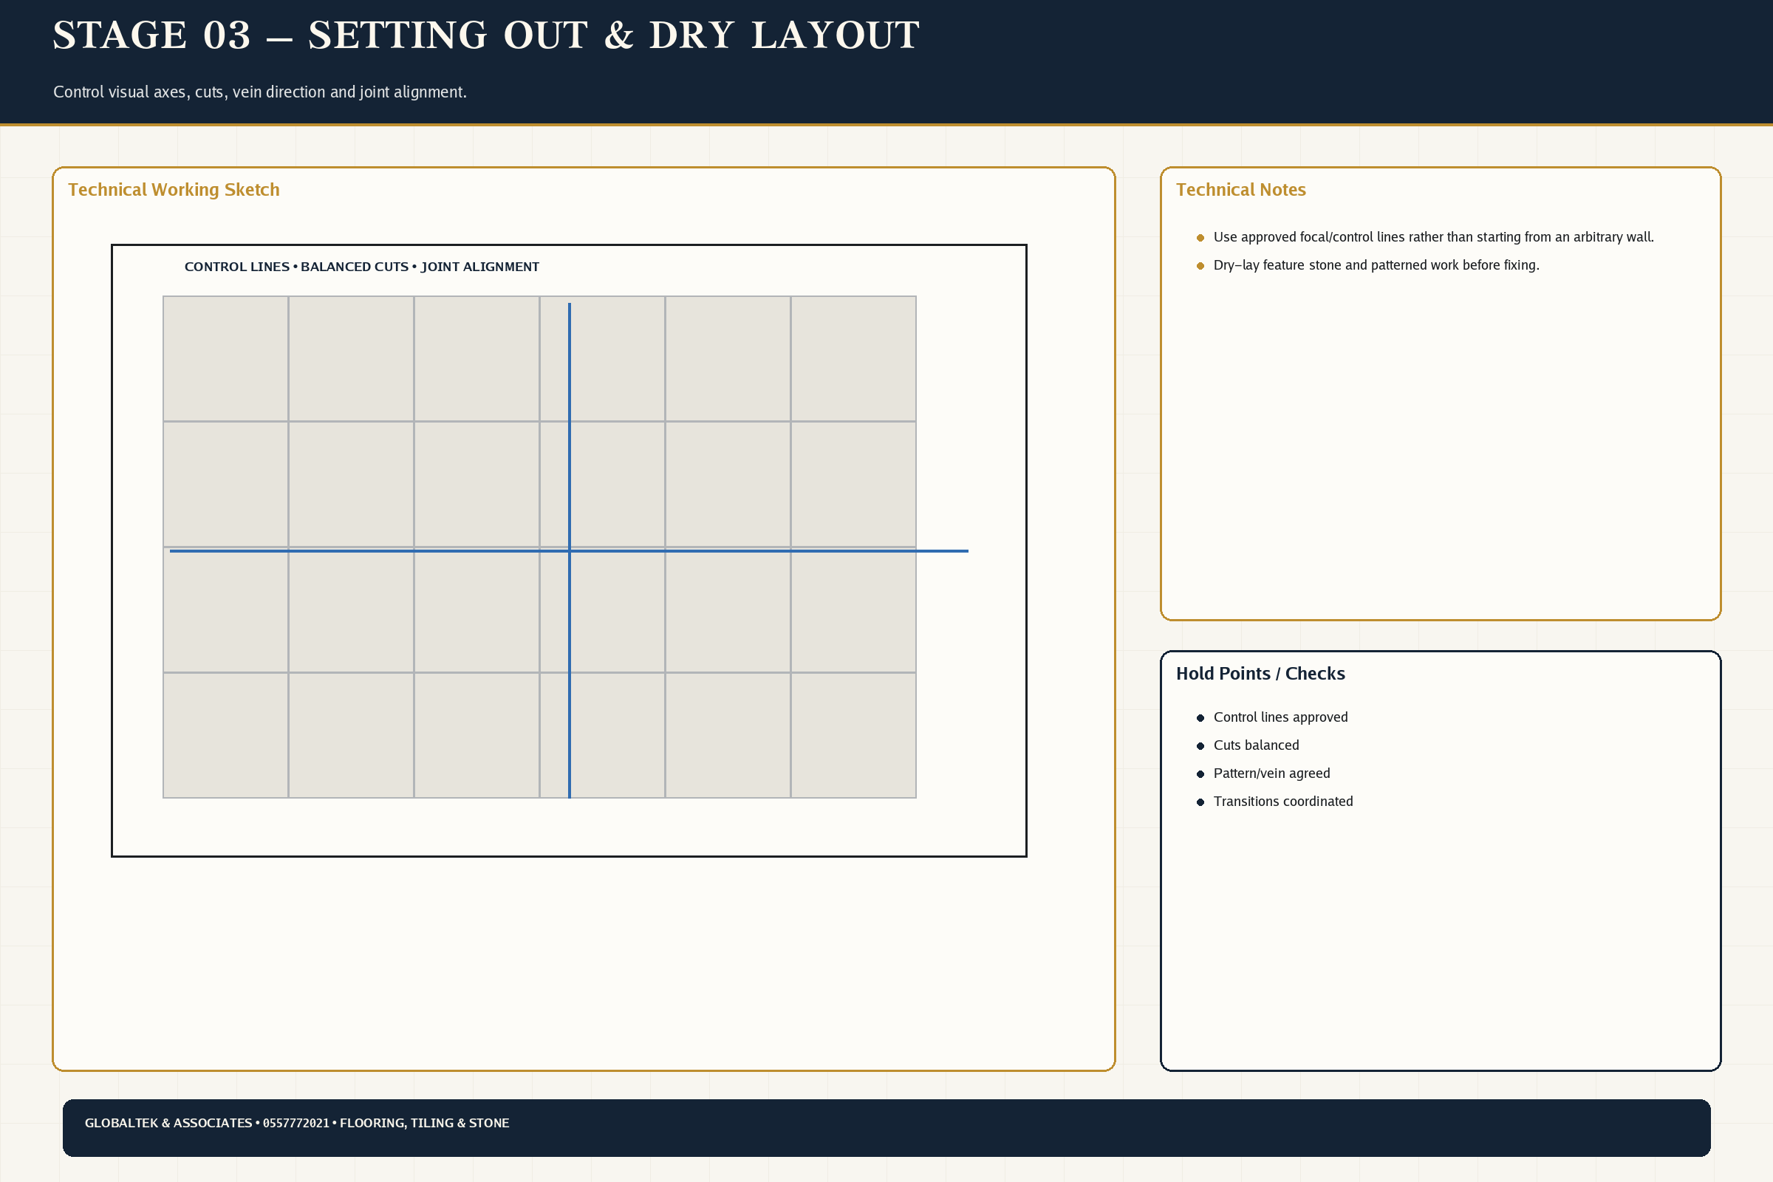Select the note about approved focal/control lines
Viewport: 1773px width, 1182px height.
[x=1433, y=236]
